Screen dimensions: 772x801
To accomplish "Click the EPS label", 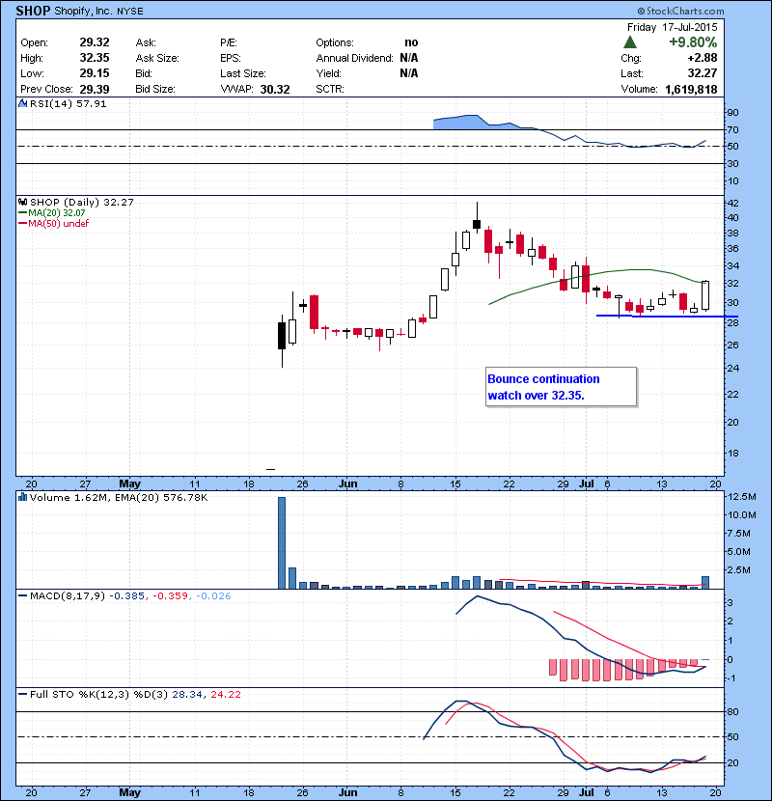I will pos(231,58).
